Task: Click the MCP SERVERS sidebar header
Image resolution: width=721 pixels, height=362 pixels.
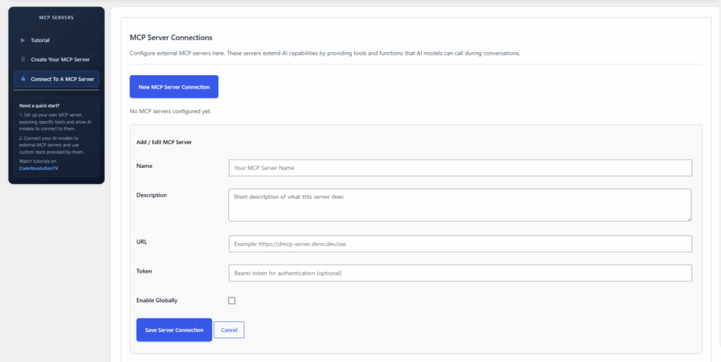Action: (x=56, y=18)
